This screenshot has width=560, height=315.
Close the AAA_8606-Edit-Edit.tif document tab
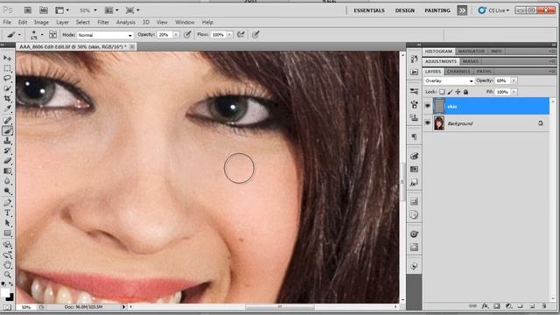(132, 46)
